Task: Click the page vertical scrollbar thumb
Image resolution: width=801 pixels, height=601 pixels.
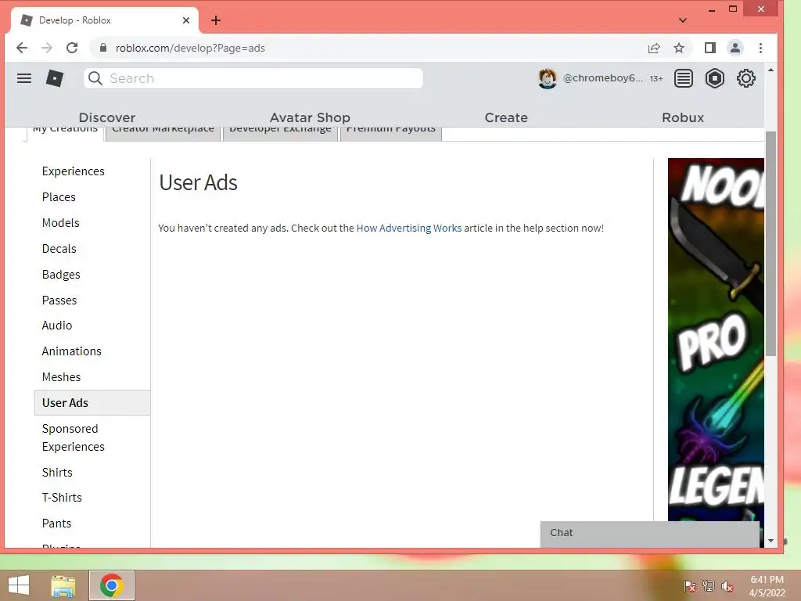Action: (770, 243)
